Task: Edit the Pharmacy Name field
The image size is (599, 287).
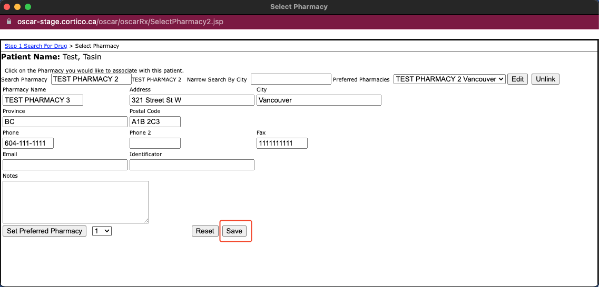Action: 43,100
